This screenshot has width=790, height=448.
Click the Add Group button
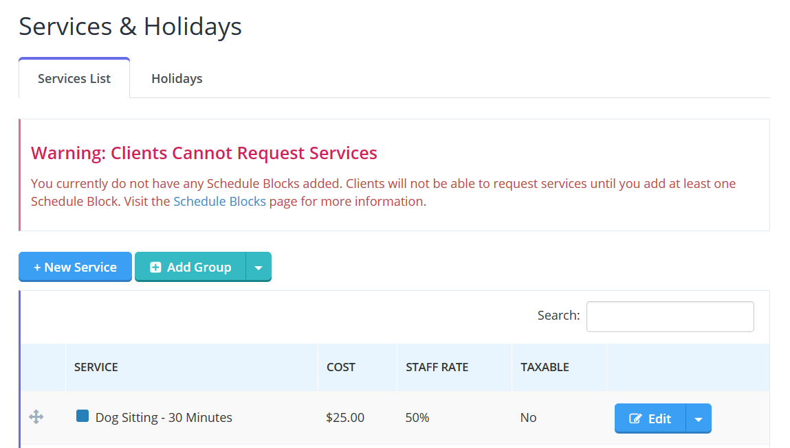[190, 267]
